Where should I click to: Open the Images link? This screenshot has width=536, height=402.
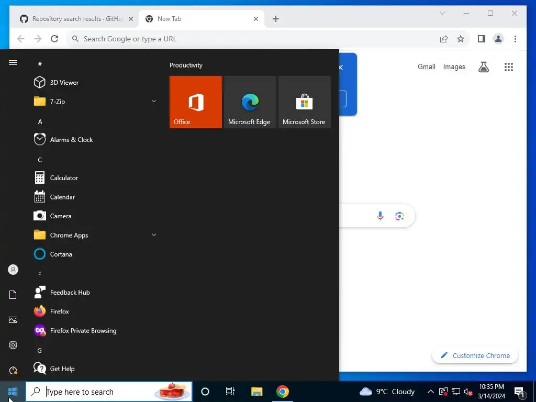coord(454,66)
